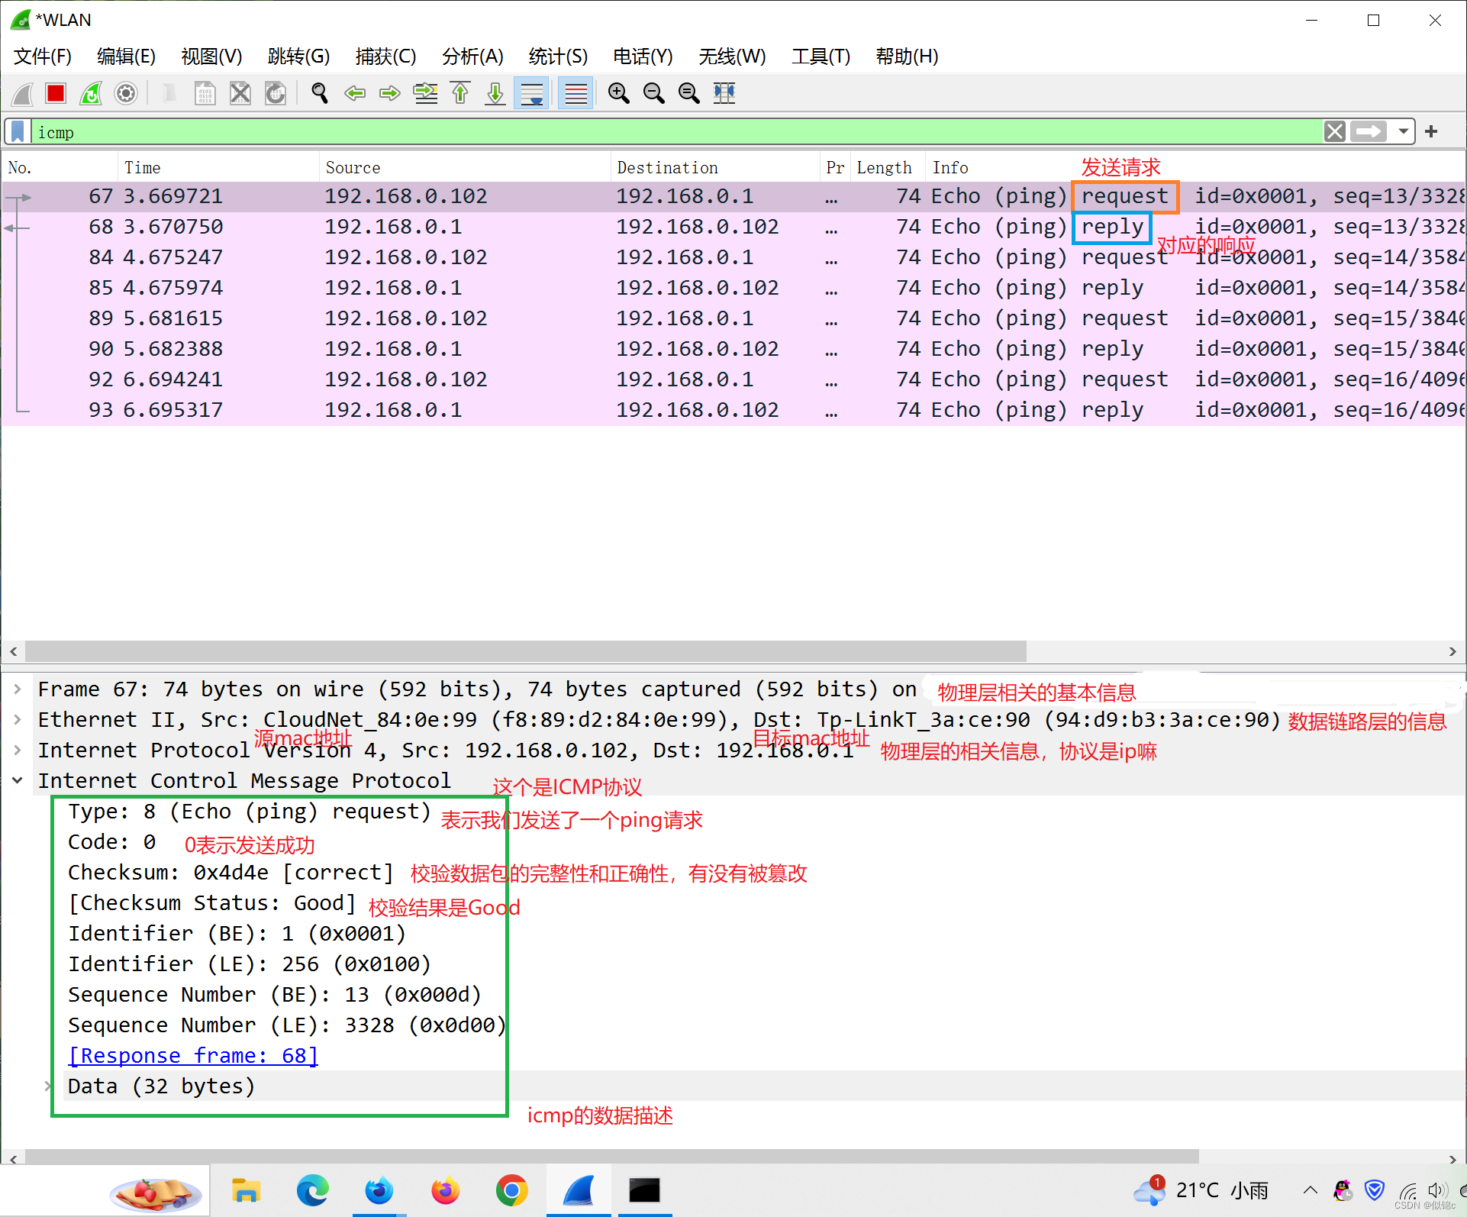Open display filter bookmark button
This screenshot has height=1217, width=1467.
coord(18,131)
